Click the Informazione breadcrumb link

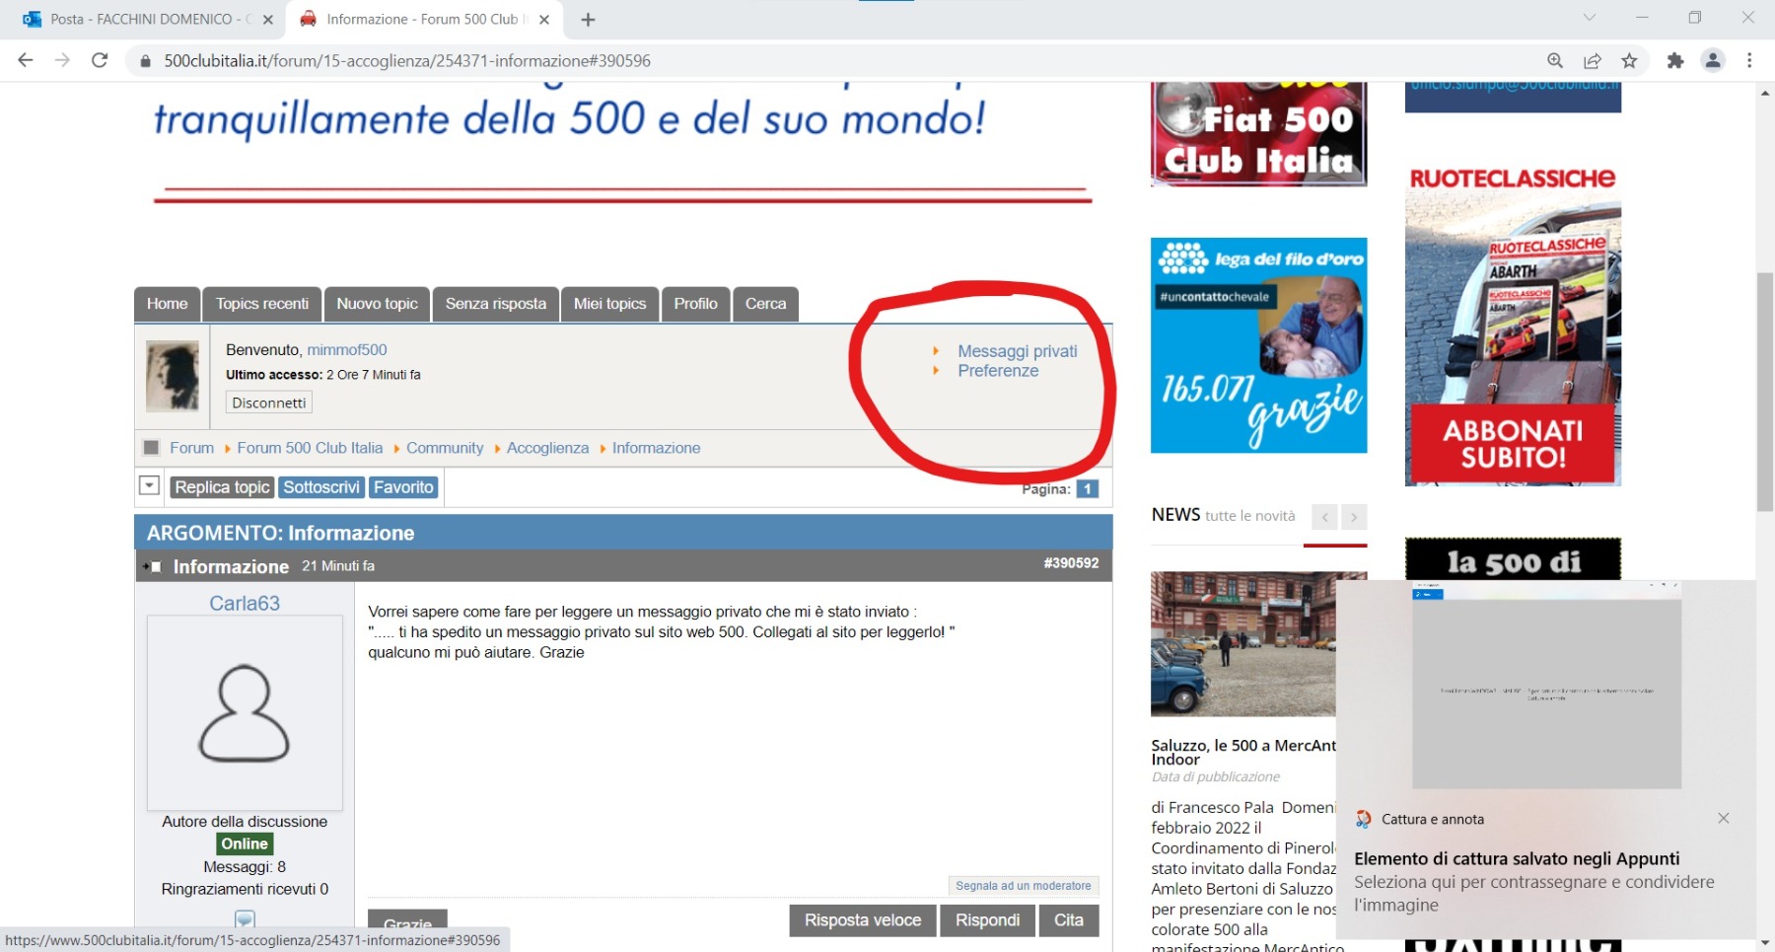(x=656, y=448)
